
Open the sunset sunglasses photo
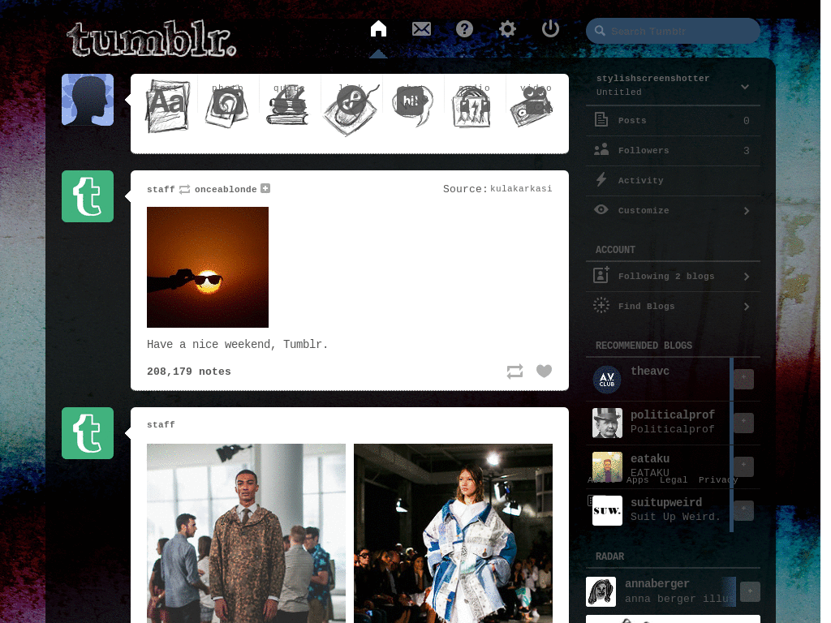coord(208,267)
